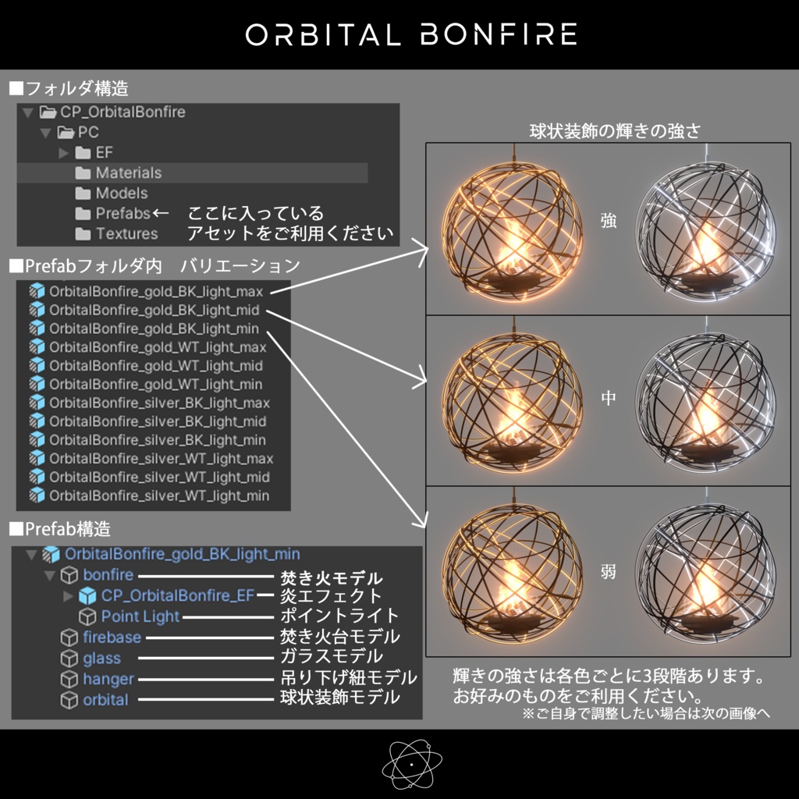Collapse the CP_OrbitalBonfire folder
This screenshot has width=799, height=799.
pyautogui.click(x=26, y=112)
